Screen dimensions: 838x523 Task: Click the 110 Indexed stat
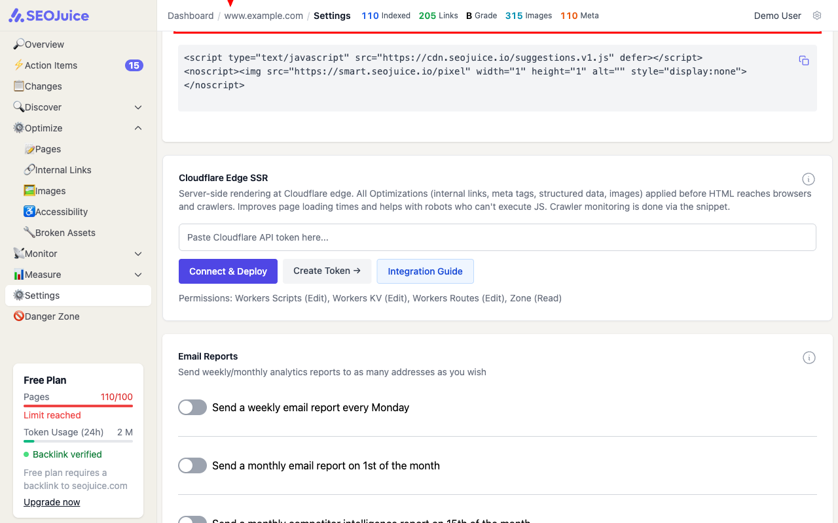(x=386, y=16)
